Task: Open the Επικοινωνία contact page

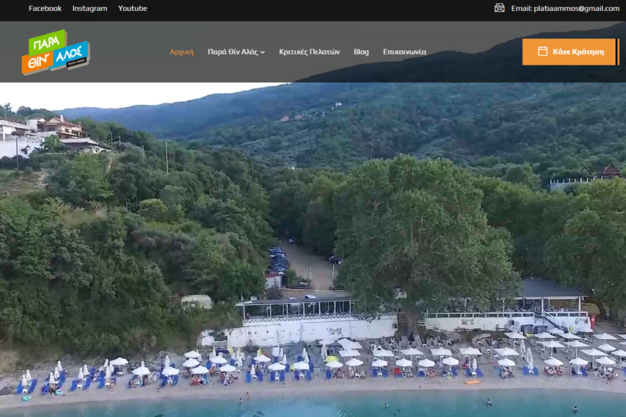Action: tap(405, 52)
